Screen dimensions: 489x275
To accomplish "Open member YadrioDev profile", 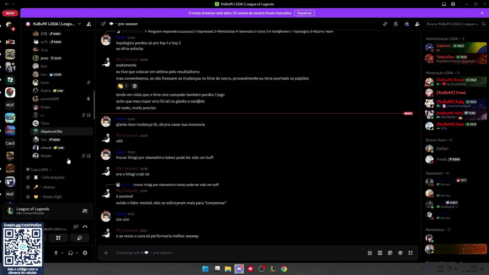I will (x=456, y=59).
